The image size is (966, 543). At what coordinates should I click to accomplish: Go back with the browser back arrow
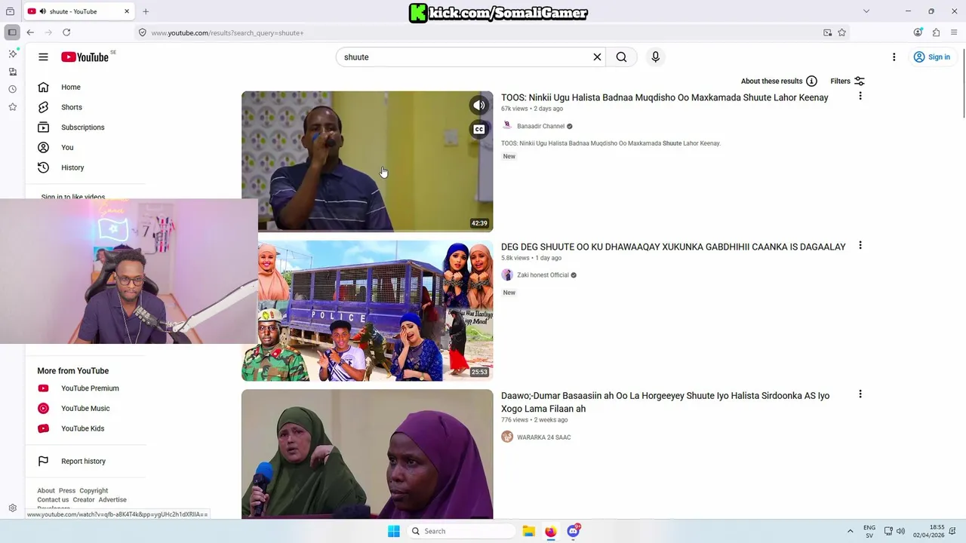[x=30, y=32]
